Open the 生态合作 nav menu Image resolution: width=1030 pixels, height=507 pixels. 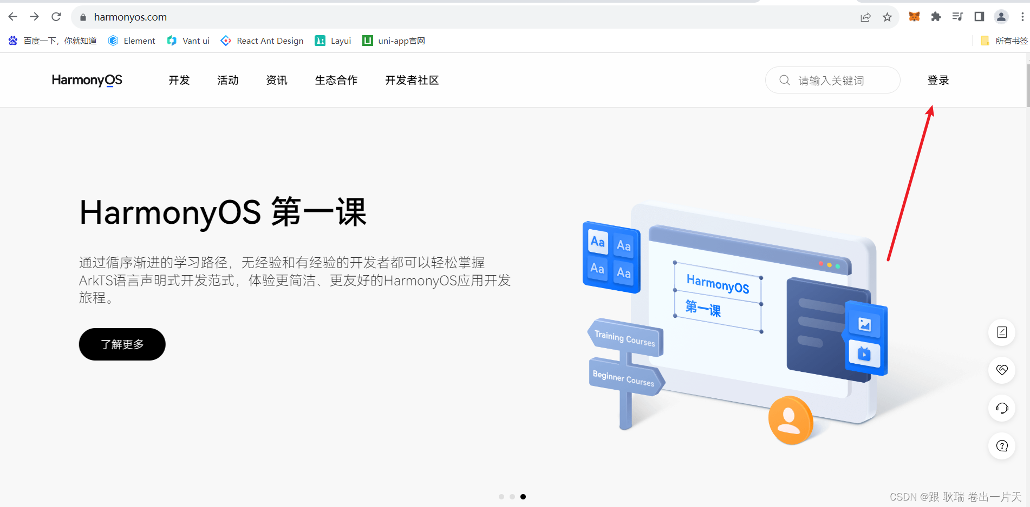[x=336, y=80]
